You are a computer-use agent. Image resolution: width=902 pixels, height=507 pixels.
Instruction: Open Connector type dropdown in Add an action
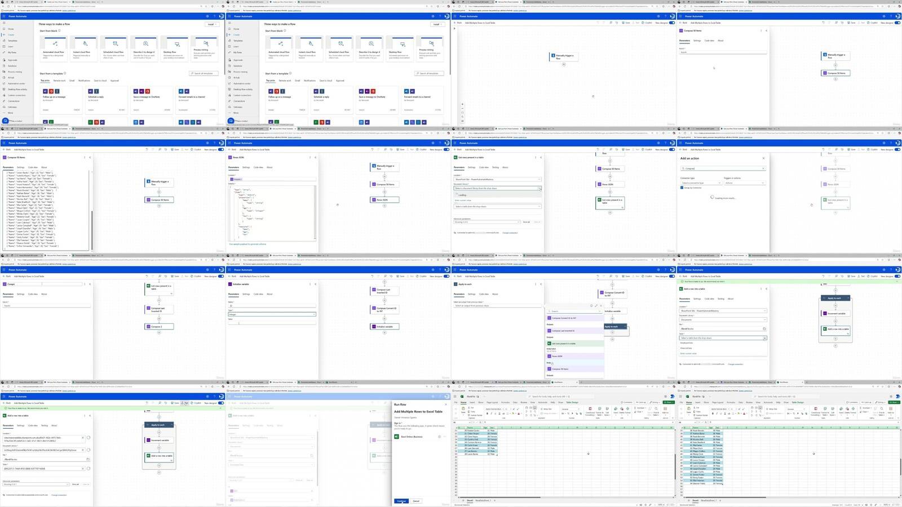point(700,183)
